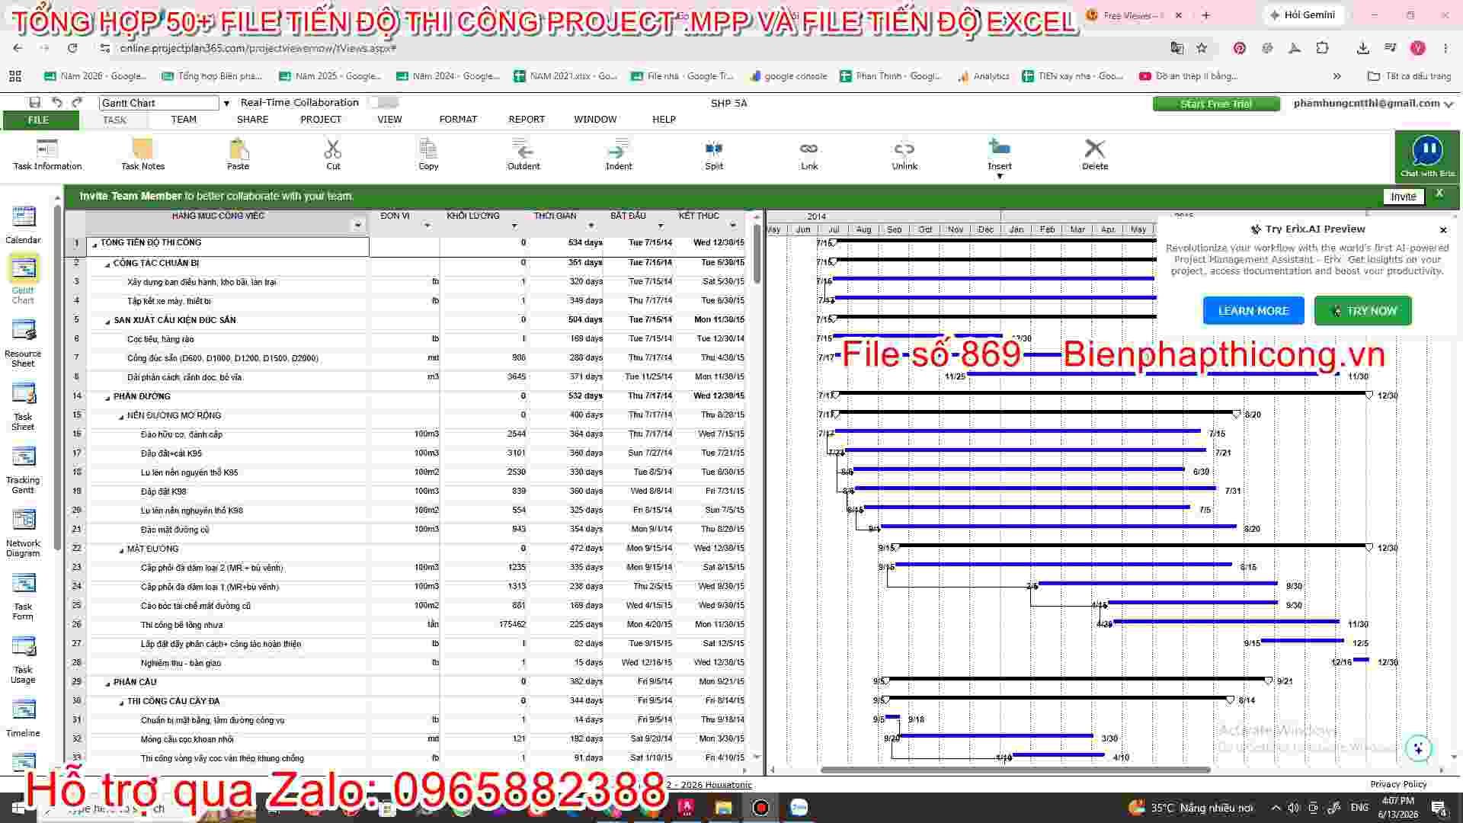The width and height of the screenshot is (1463, 823).
Task: Click the task table vertical scrollbar
Action: pos(757,255)
